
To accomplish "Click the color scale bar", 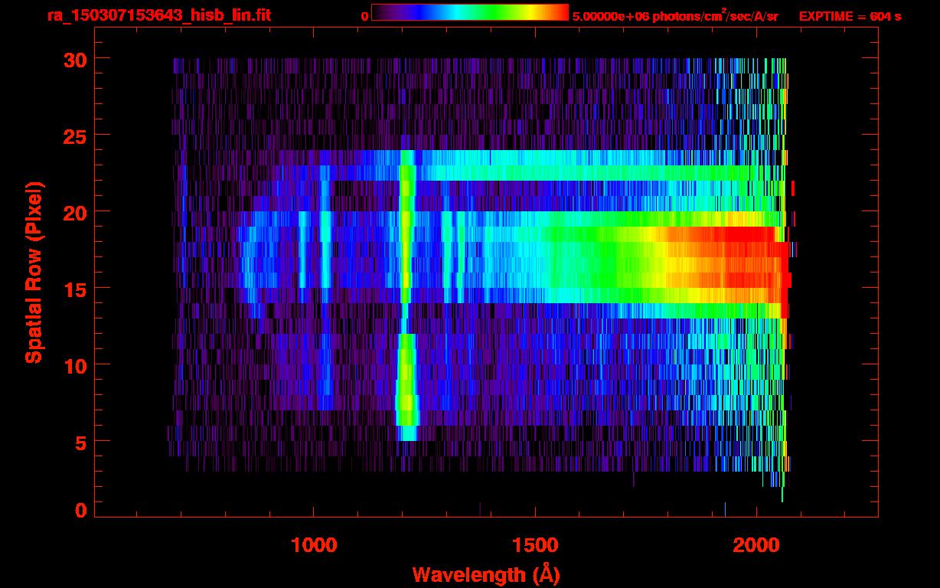I will [x=470, y=12].
